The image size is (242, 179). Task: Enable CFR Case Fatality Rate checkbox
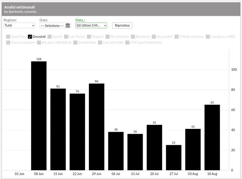pyautogui.click(x=127, y=43)
